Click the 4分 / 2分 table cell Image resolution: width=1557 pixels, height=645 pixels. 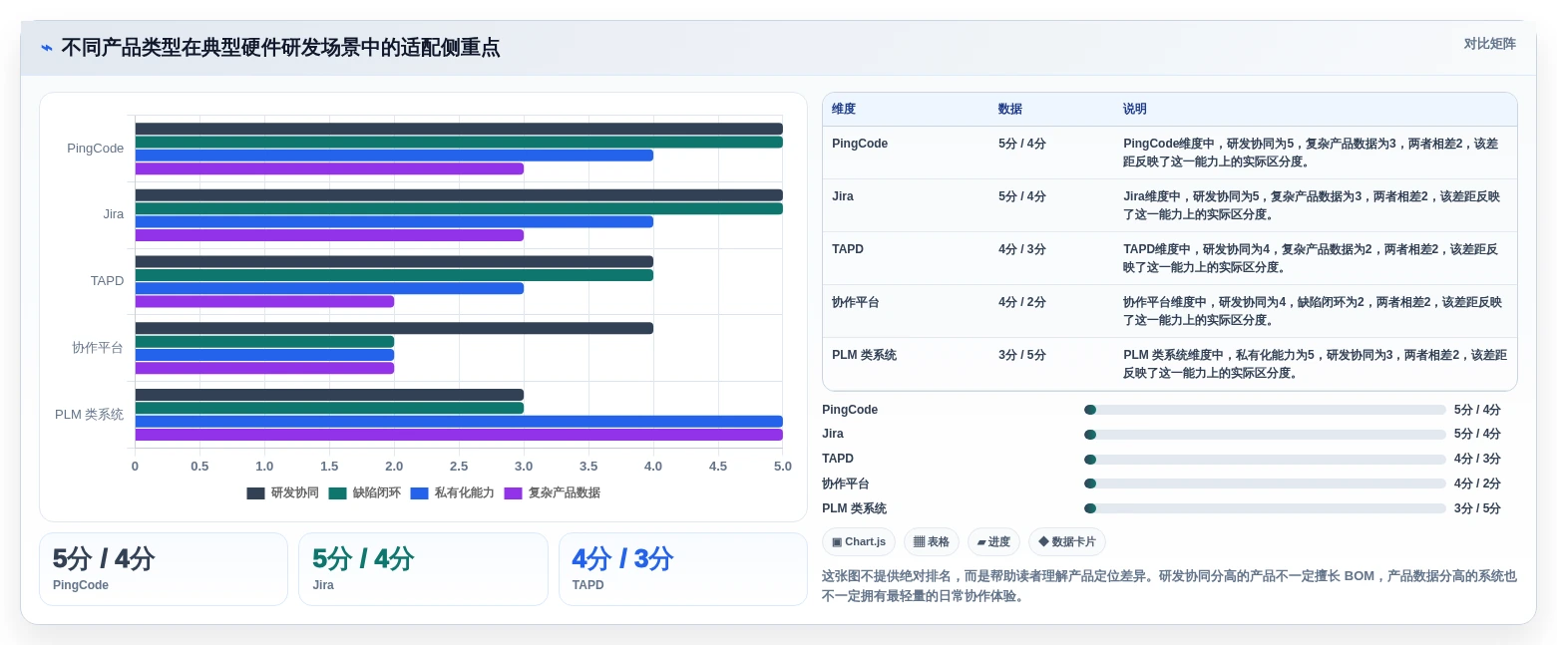(x=1022, y=302)
